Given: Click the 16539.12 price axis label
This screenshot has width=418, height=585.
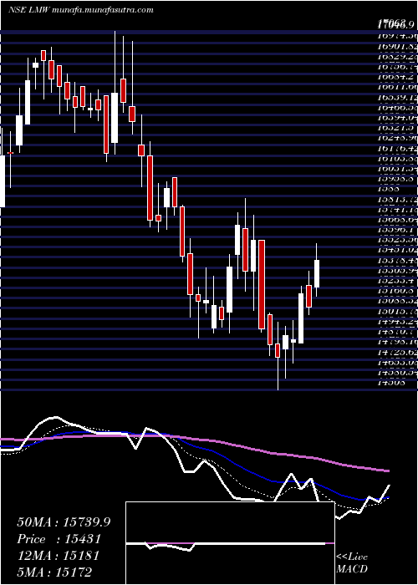Looking at the screenshot, I should click(x=397, y=98).
